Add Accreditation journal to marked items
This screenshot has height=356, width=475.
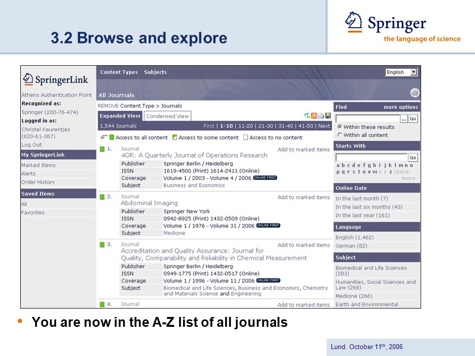click(x=303, y=245)
